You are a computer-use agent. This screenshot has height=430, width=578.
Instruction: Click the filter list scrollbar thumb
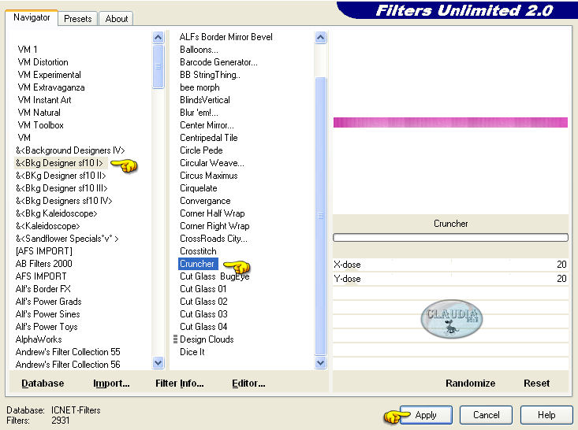[321, 216]
